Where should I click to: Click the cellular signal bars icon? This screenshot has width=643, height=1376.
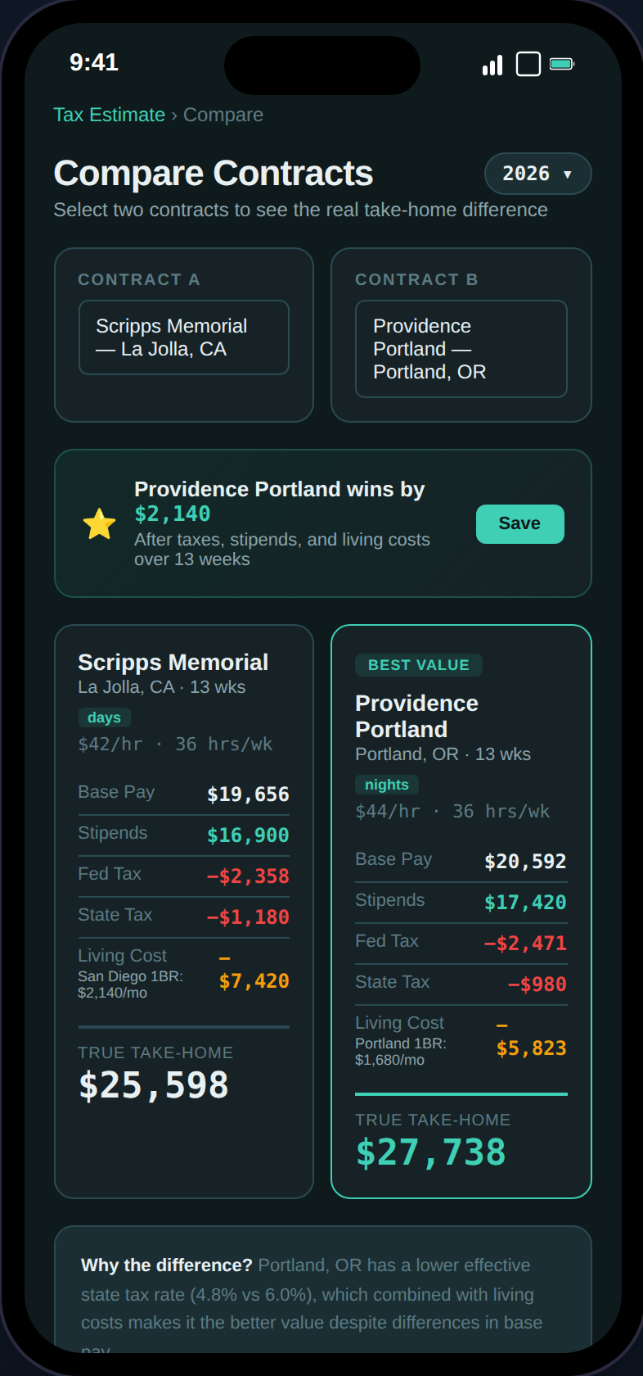click(492, 64)
